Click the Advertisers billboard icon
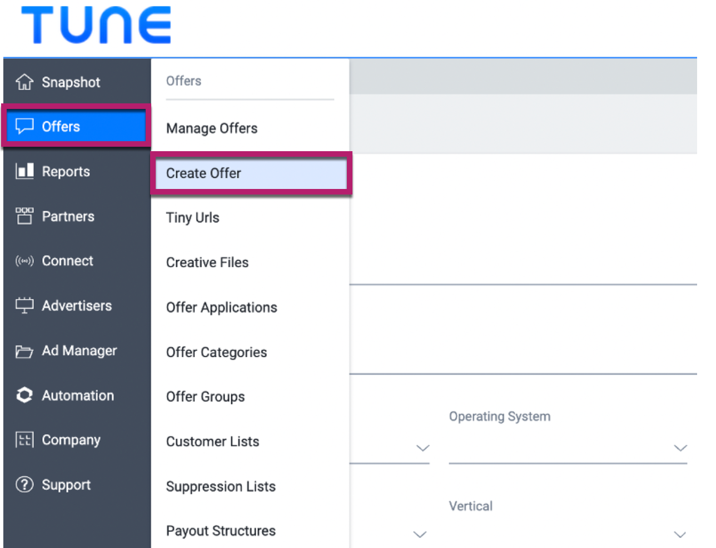 (24, 305)
